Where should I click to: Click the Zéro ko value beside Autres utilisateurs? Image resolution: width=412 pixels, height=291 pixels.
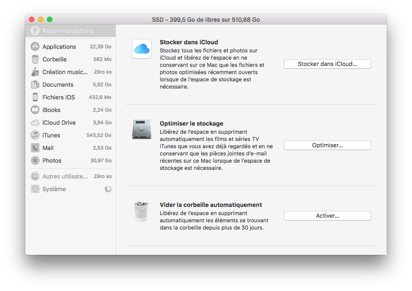click(103, 176)
